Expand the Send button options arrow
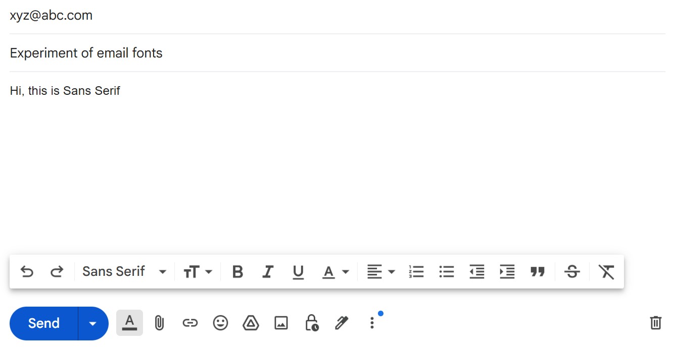673x349 pixels. pos(93,323)
